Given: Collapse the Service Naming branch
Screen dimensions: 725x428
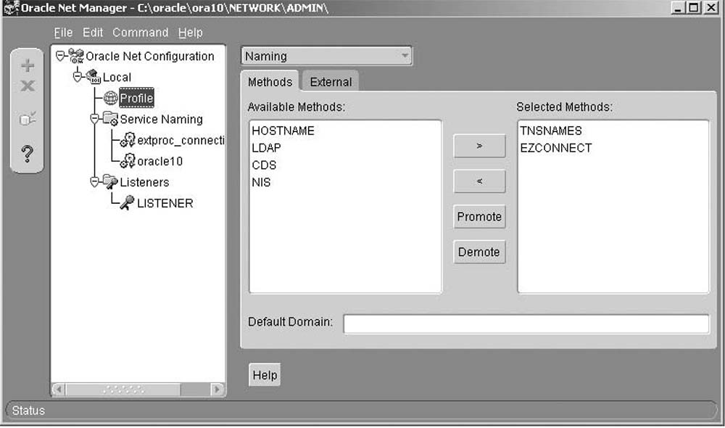Looking at the screenshot, I should (x=95, y=119).
